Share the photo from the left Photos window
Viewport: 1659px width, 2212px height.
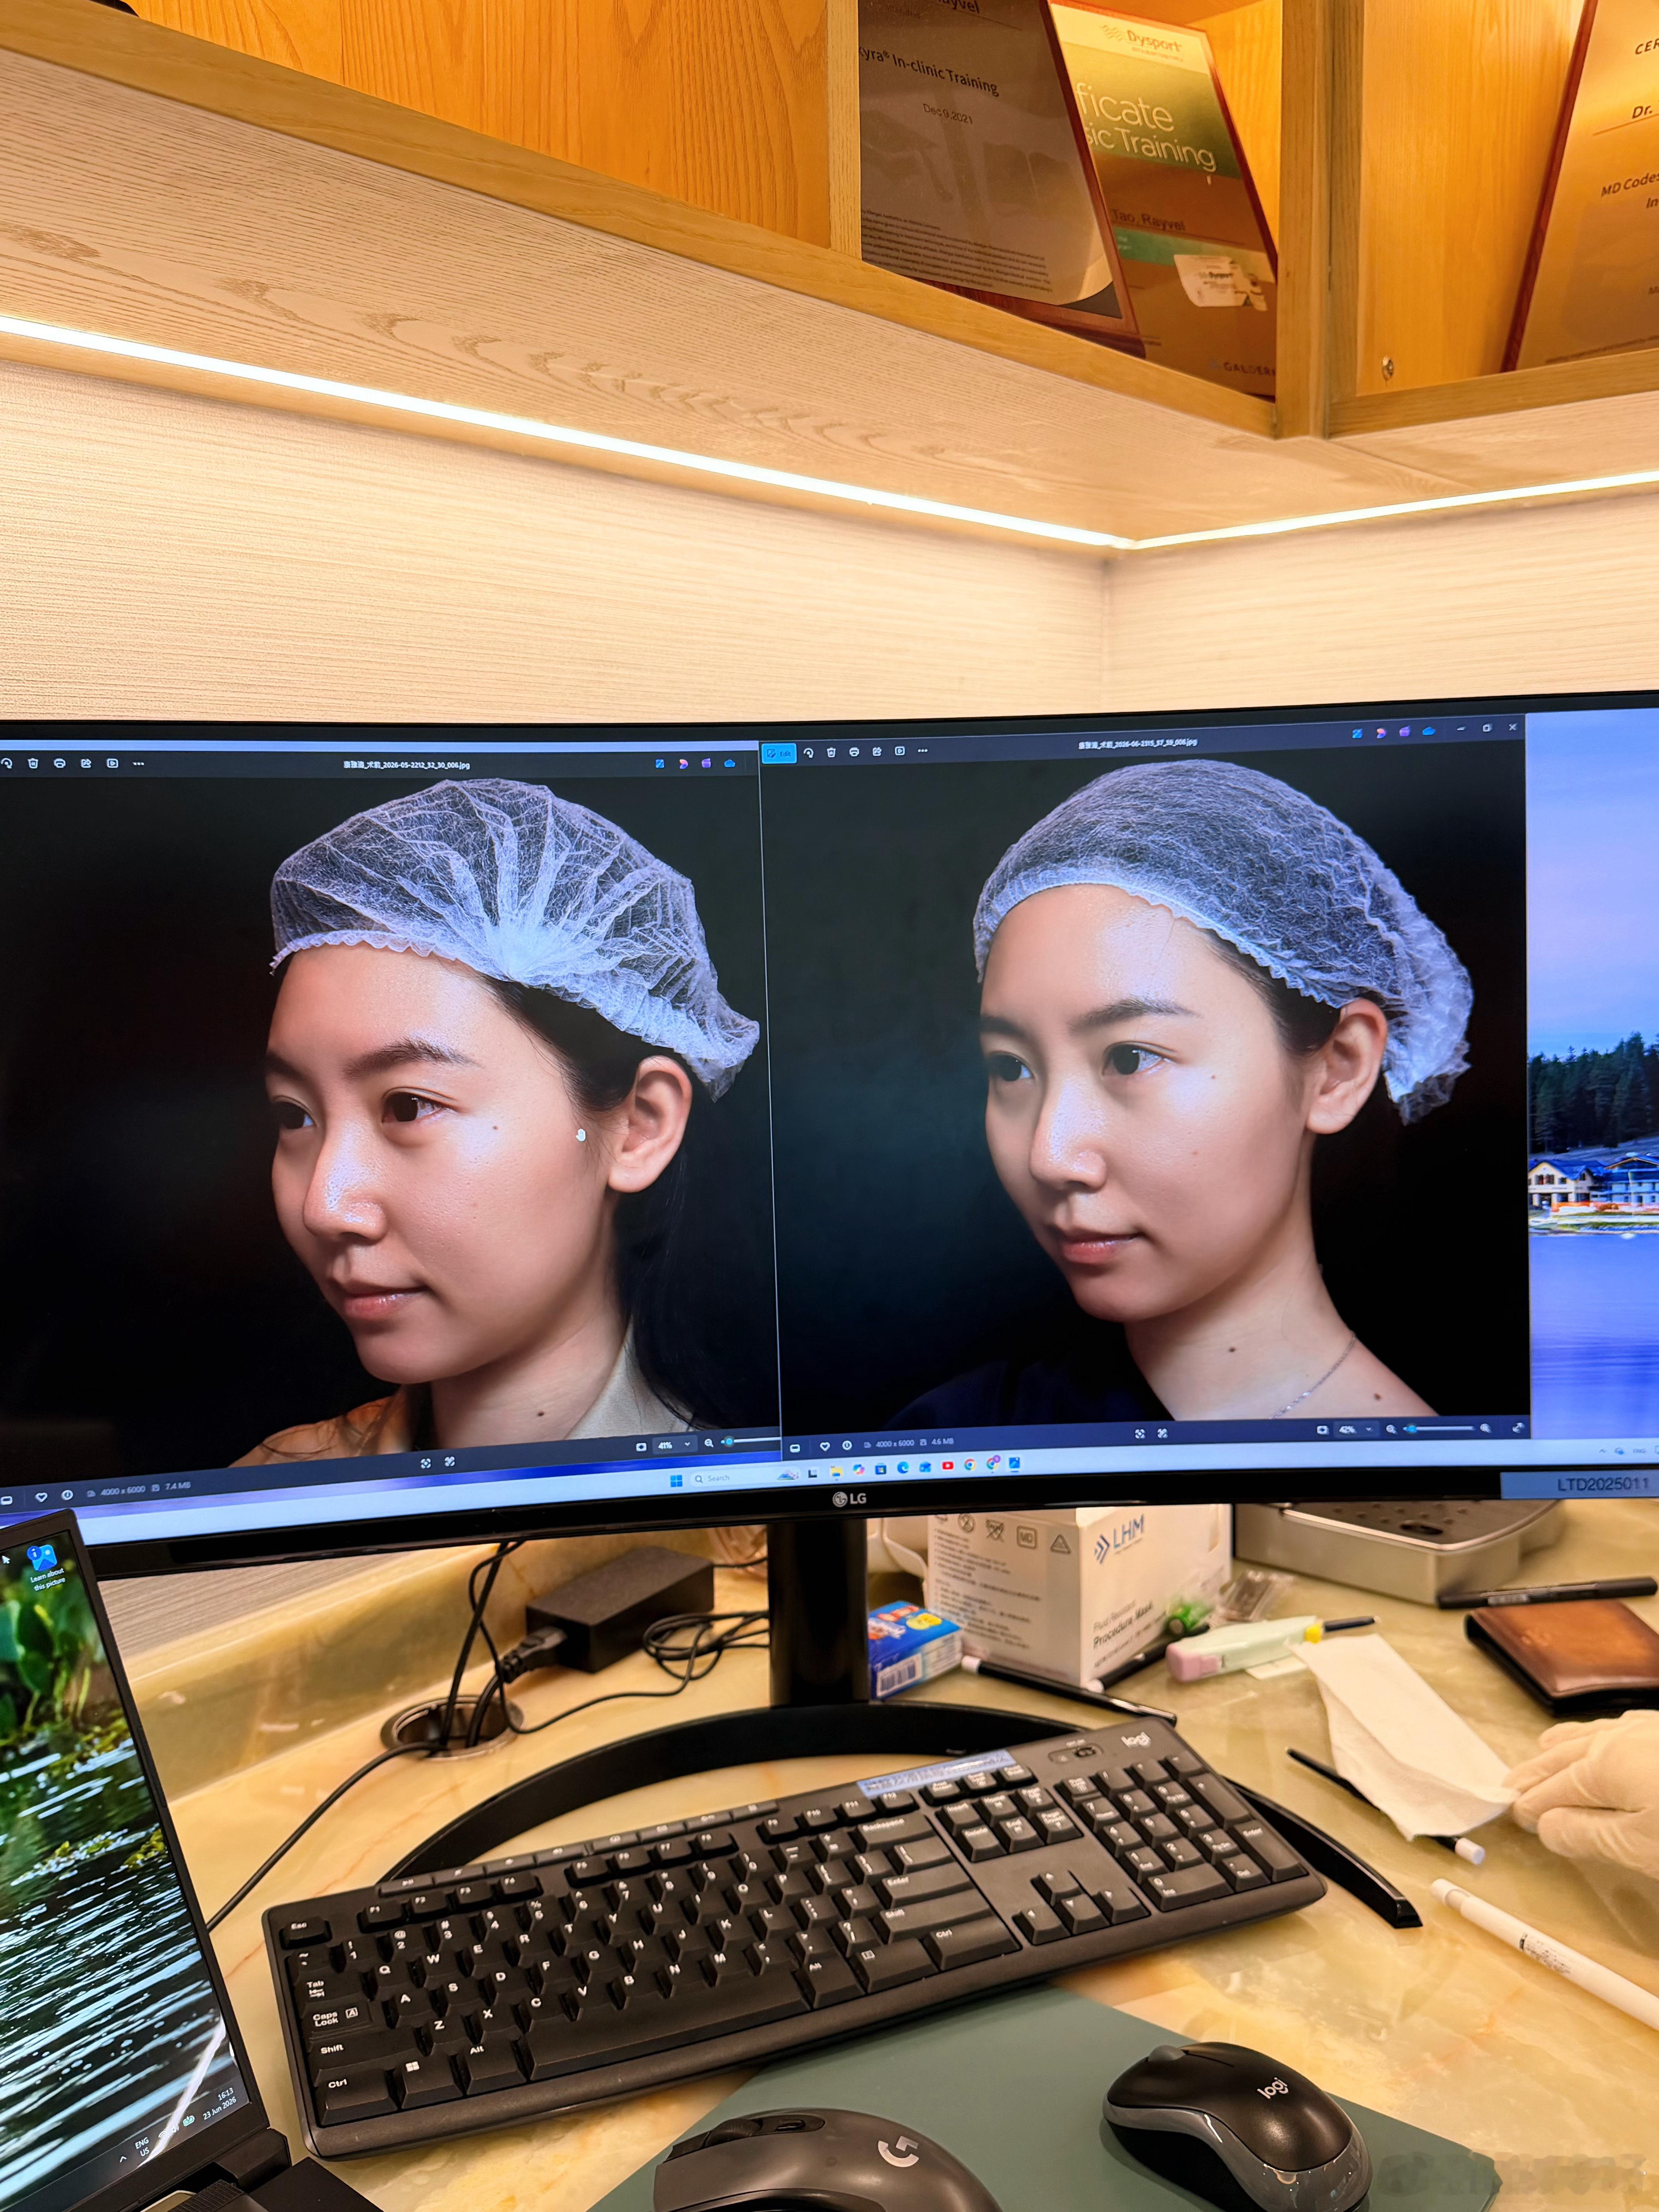pyautogui.click(x=86, y=763)
